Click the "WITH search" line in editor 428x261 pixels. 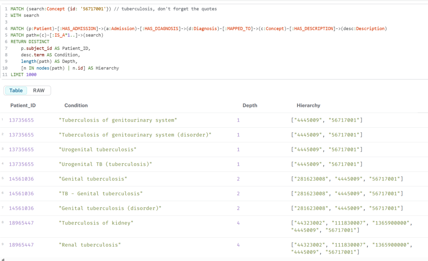pyautogui.click(x=25, y=15)
